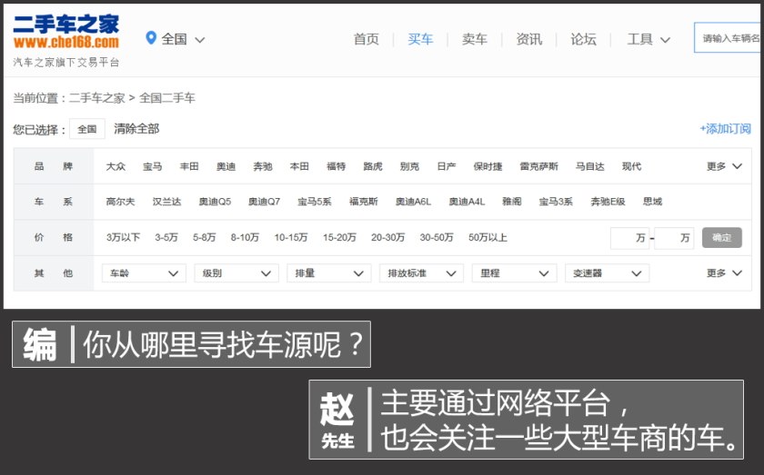Click the 全国二手车 breadcrumb
Image resolution: width=764 pixels, height=475 pixels.
[167, 98]
